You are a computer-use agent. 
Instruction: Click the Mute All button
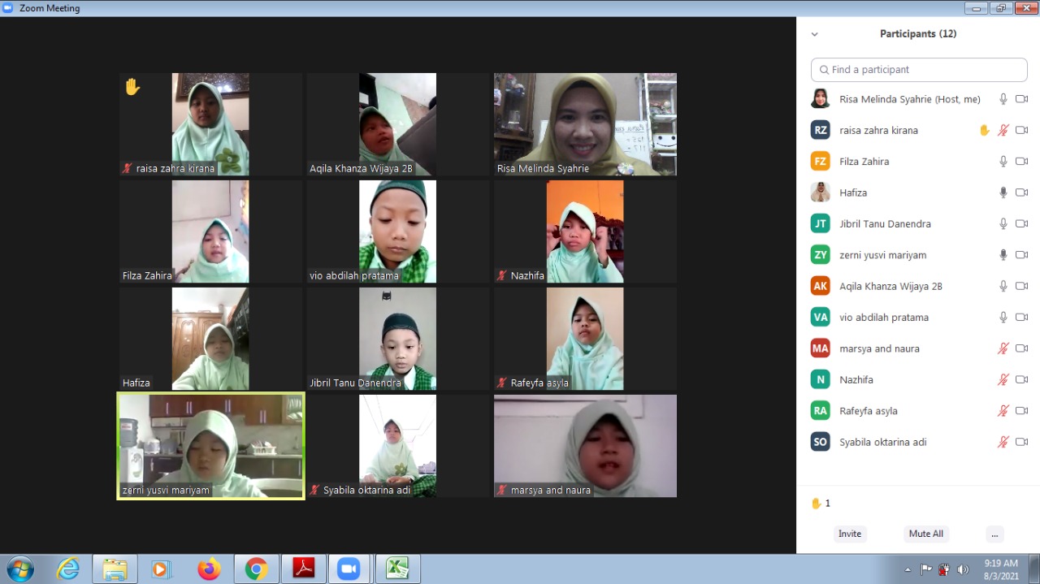pos(926,534)
